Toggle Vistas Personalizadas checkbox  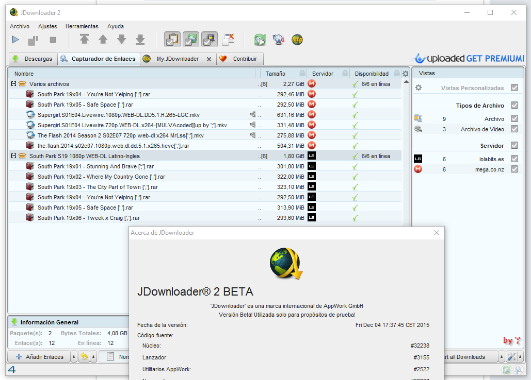point(514,88)
